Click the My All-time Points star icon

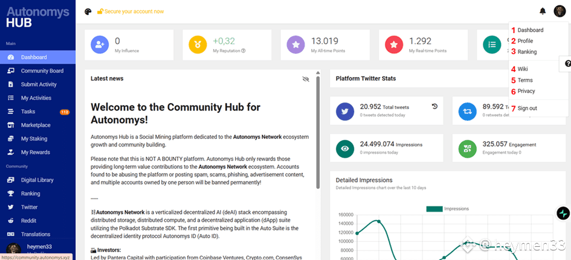[295, 45]
